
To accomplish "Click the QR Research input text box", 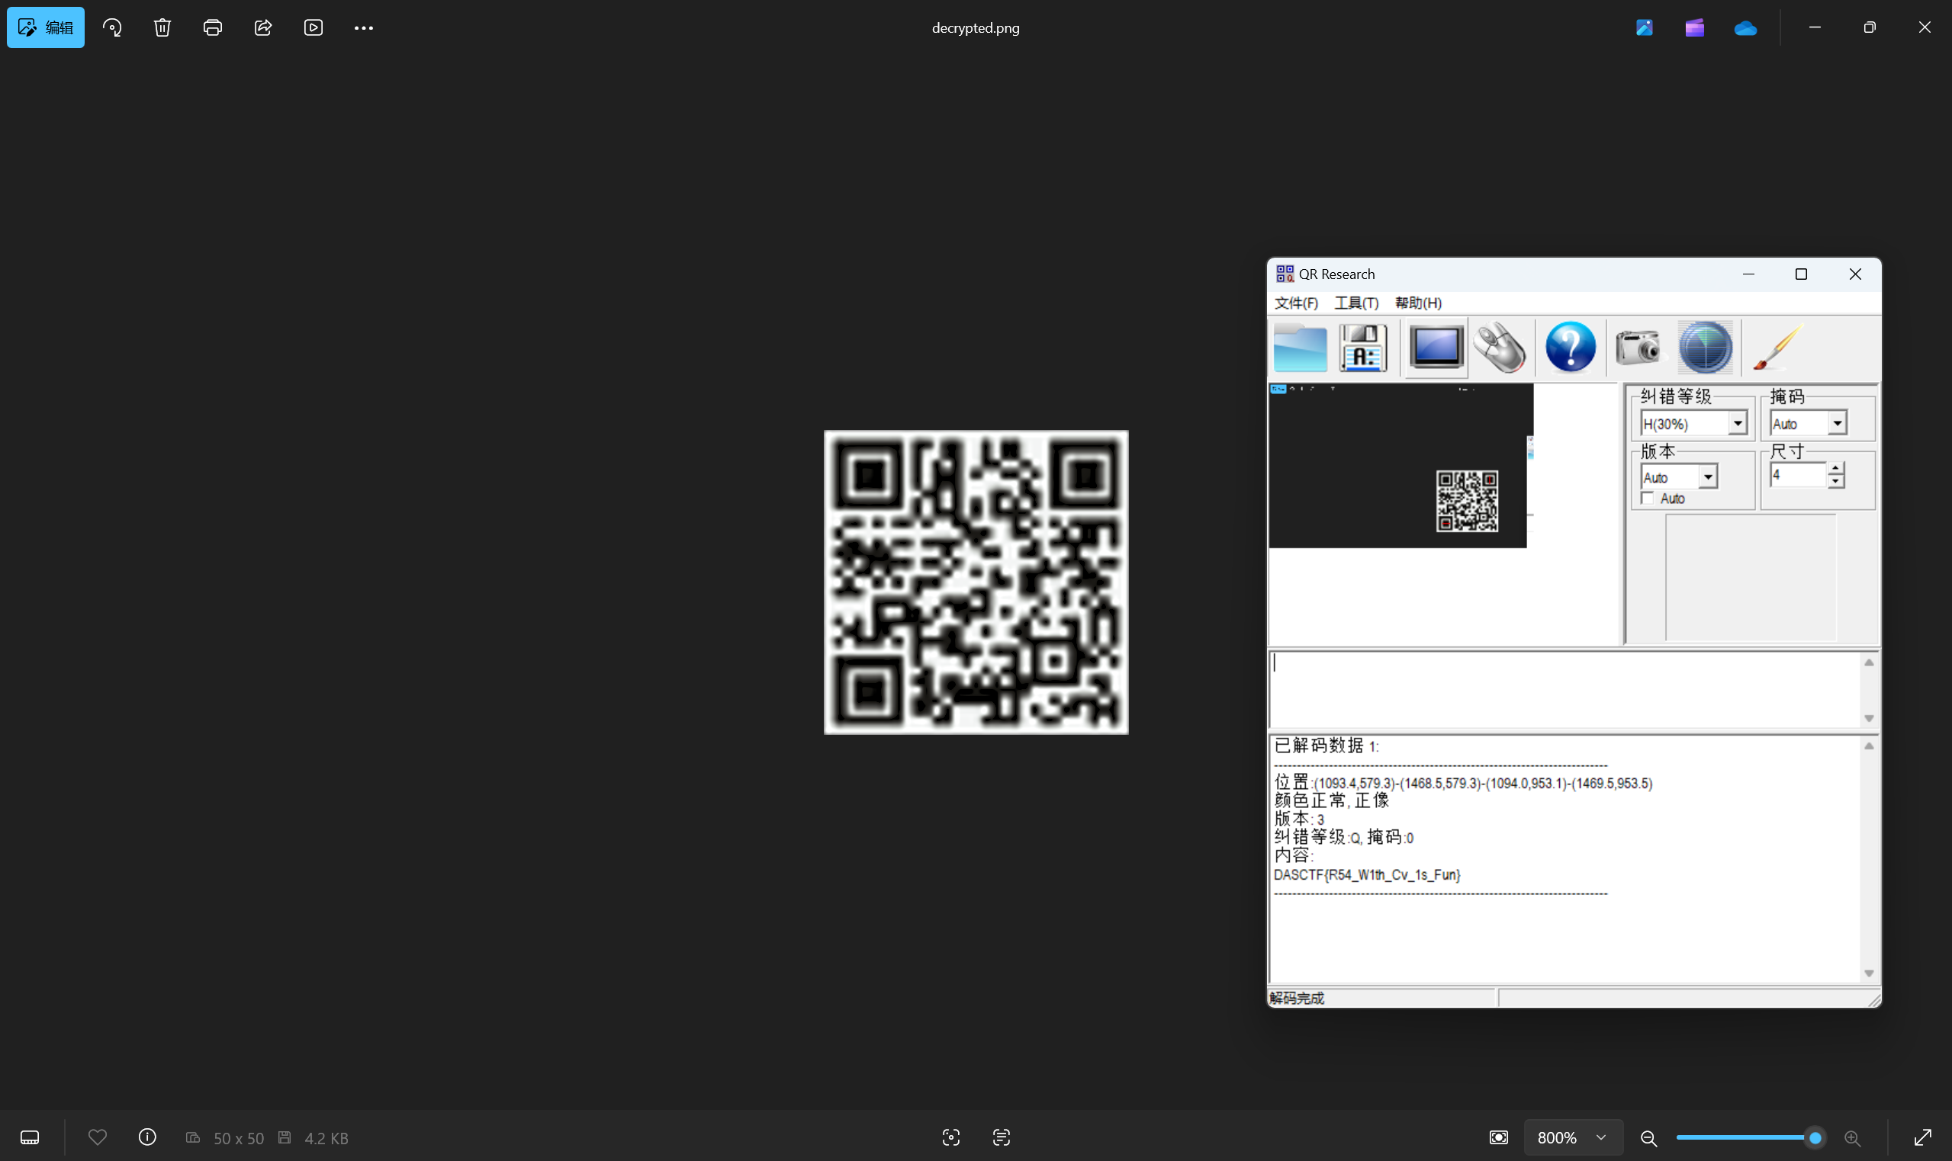I will 1564,689.
